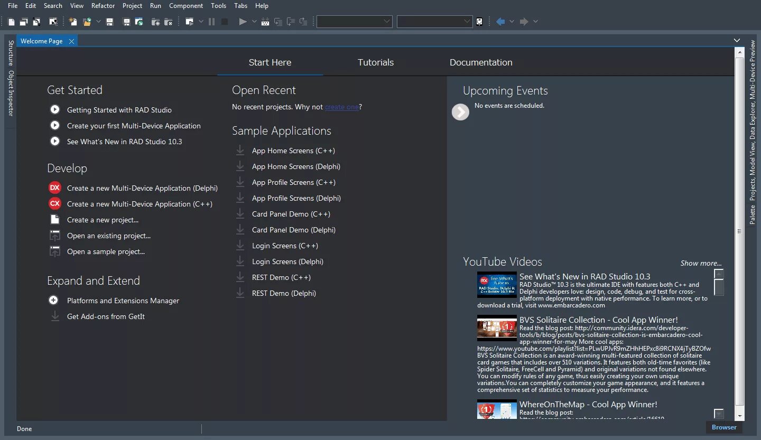This screenshot has height=440, width=761.
Task: Open the Tools menu
Action: pyautogui.click(x=218, y=6)
